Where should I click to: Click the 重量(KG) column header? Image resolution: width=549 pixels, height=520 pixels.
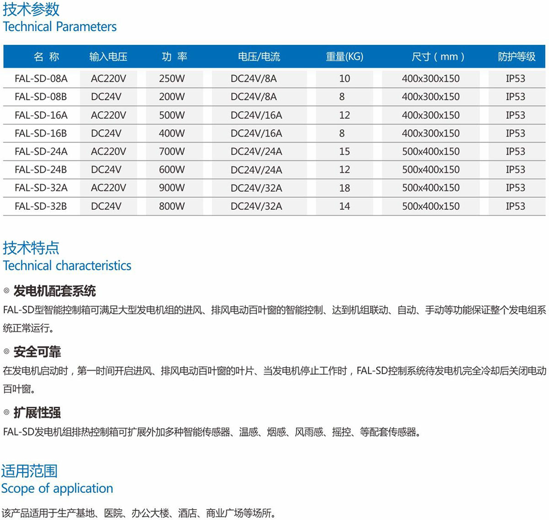[344, 57]
